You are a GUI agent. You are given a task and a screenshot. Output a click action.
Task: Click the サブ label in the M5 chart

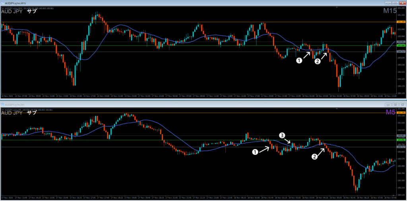coord(32,113)
